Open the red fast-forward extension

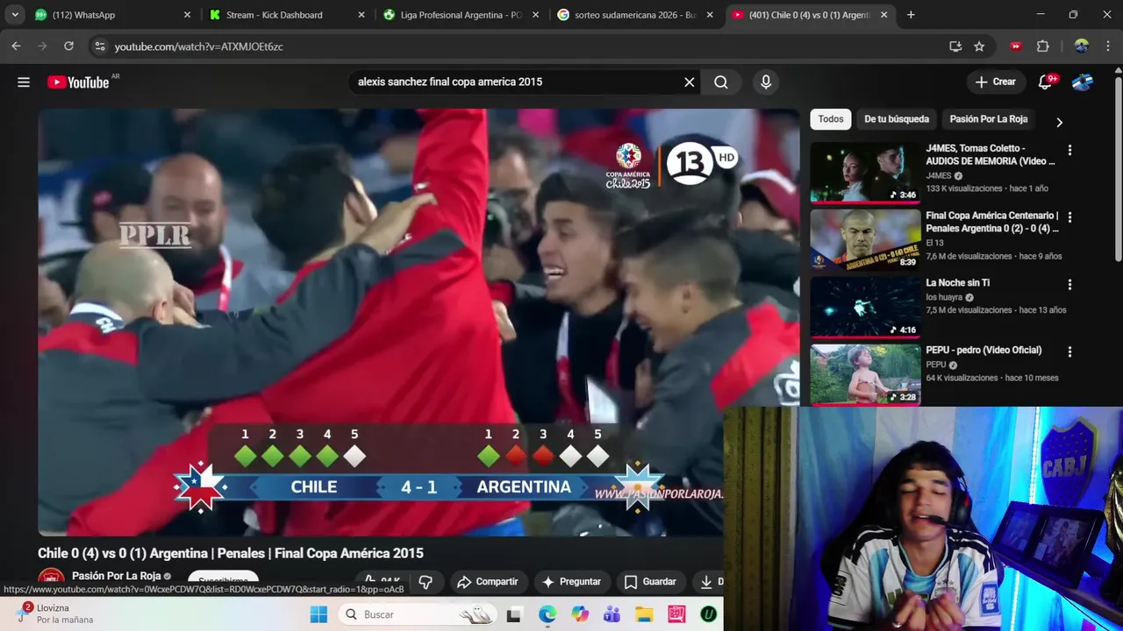click(x=1016, y=46)
